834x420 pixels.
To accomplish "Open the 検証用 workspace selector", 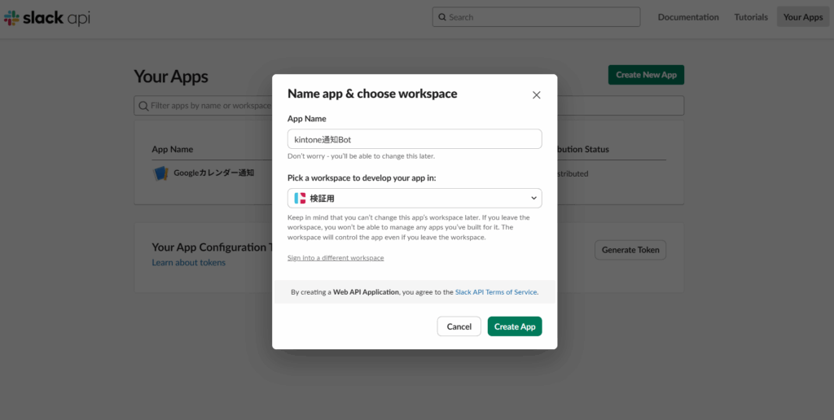I will pos(415,199).
